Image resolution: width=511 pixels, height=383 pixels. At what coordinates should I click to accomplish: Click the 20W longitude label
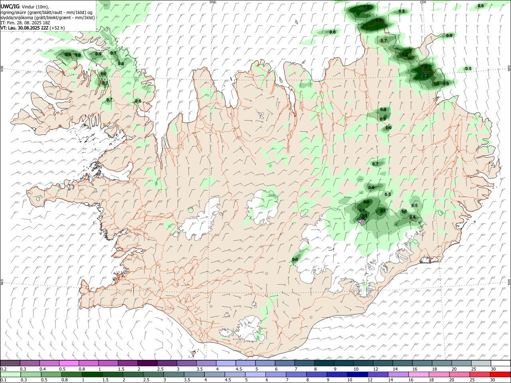coord(212,2)
